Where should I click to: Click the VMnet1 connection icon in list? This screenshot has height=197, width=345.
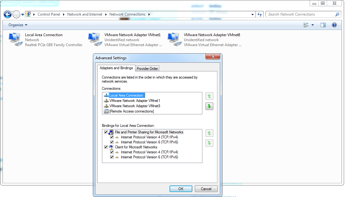click(x=106, y=101)
